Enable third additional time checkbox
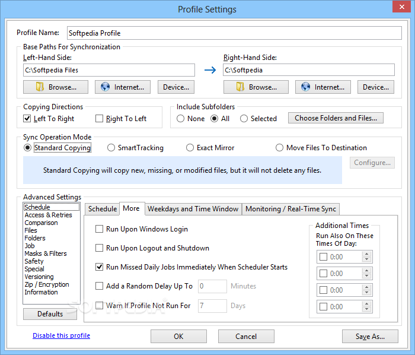The height and width of the screenshot is (355, 415). pyautogui.click(x=324, y=290)
